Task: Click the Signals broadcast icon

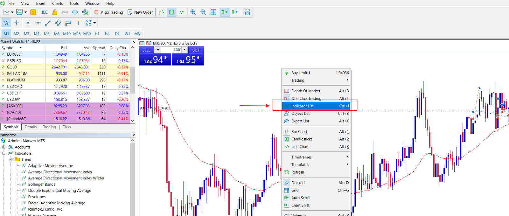Action: point(65,12)
